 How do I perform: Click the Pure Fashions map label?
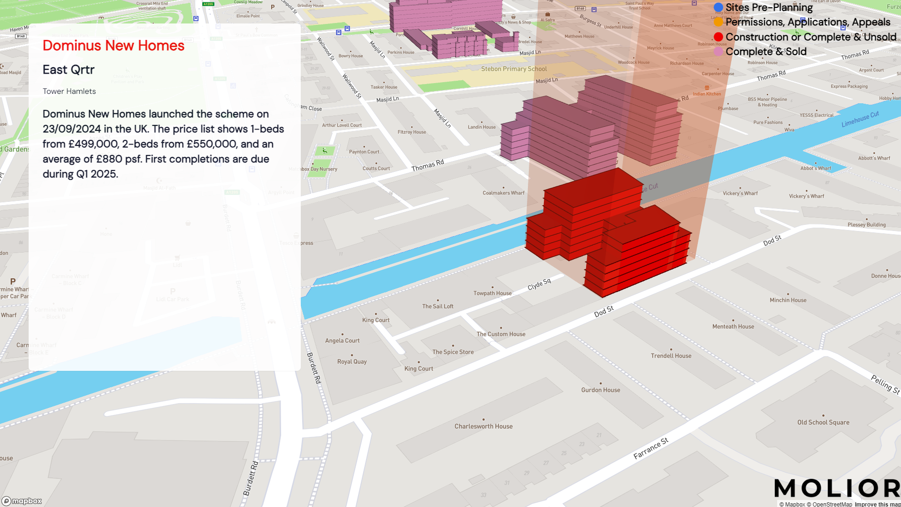[x=768, y=123]
